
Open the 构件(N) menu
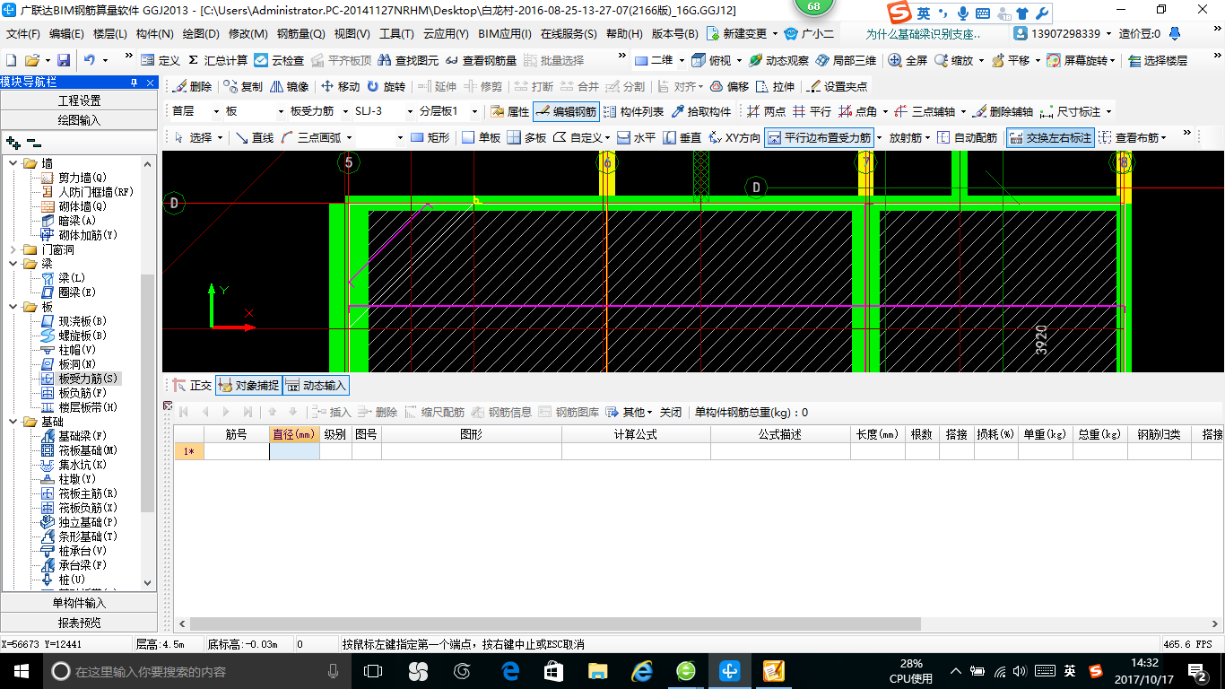tap(154, 34)
